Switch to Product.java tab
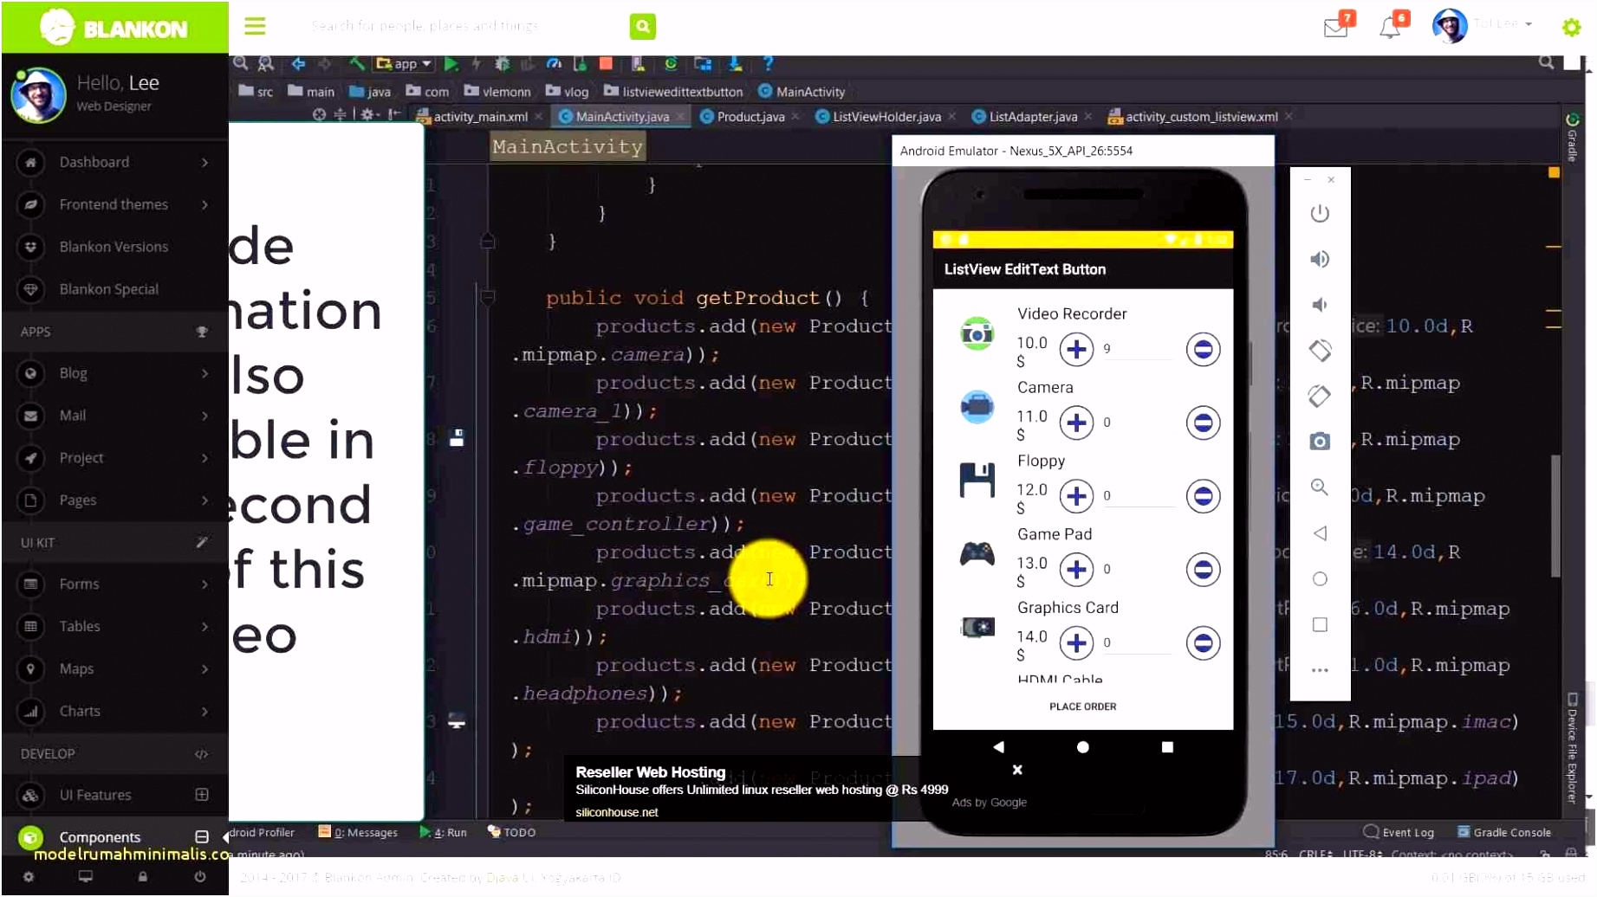This screenshot has width=1597, height=897. click(x=750, y=117)
